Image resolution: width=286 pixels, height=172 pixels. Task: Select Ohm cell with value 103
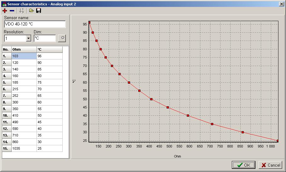point(24,56)
